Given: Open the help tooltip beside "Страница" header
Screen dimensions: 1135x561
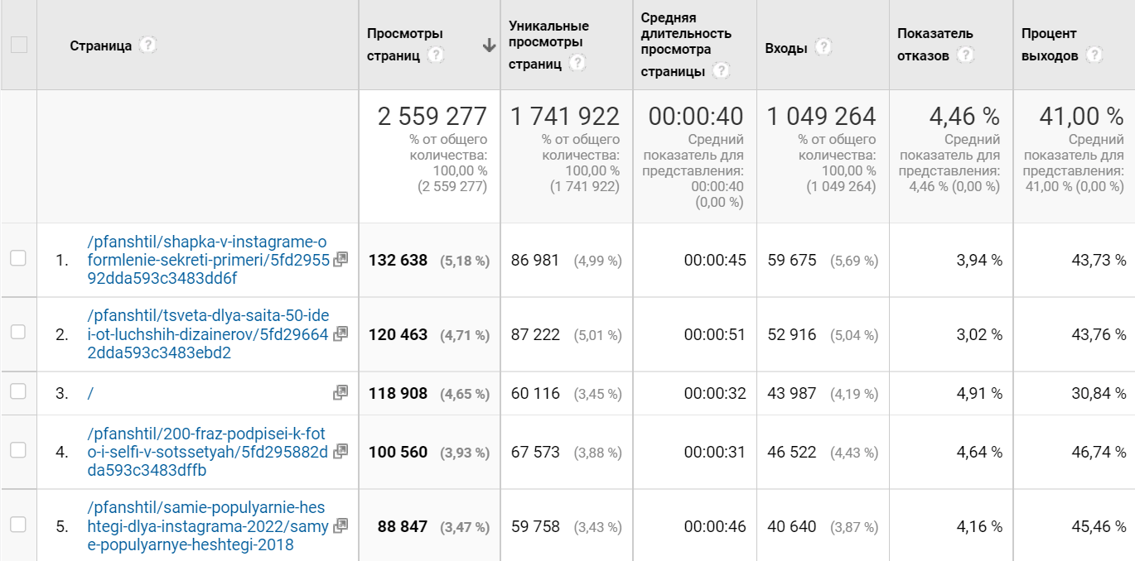Looking at the screenshot, I should tap(147, 46).
